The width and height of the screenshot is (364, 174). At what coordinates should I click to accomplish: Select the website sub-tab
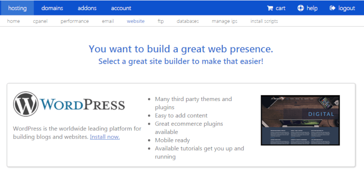(135, 21)
